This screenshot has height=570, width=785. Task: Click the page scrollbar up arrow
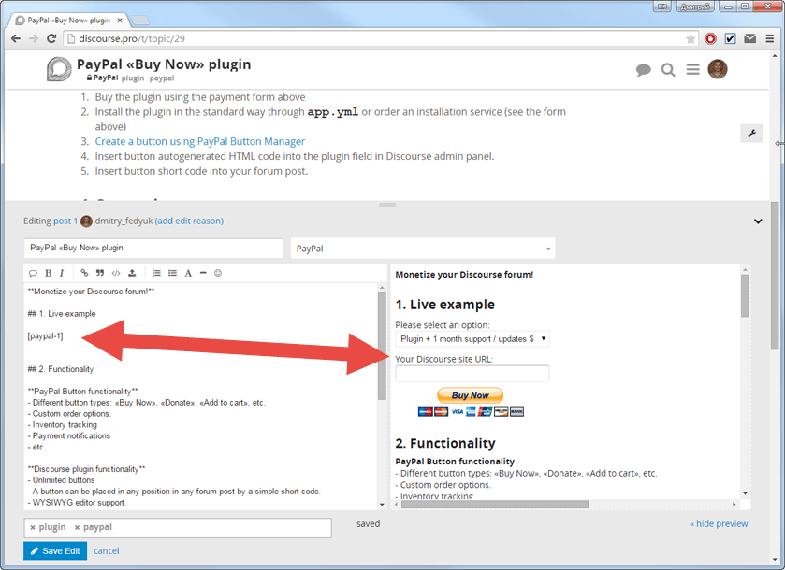click(x=775, y=55)
